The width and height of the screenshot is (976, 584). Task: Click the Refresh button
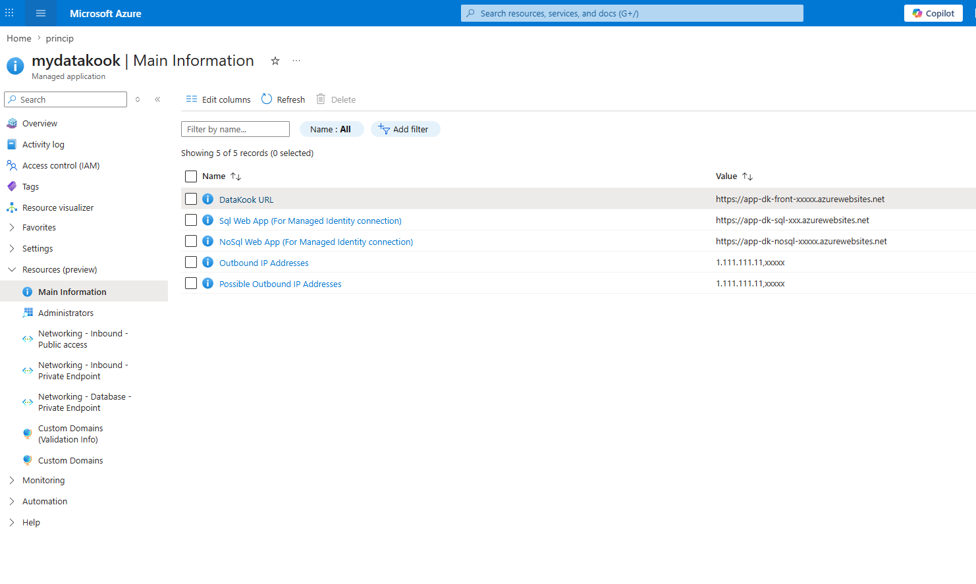283,99
